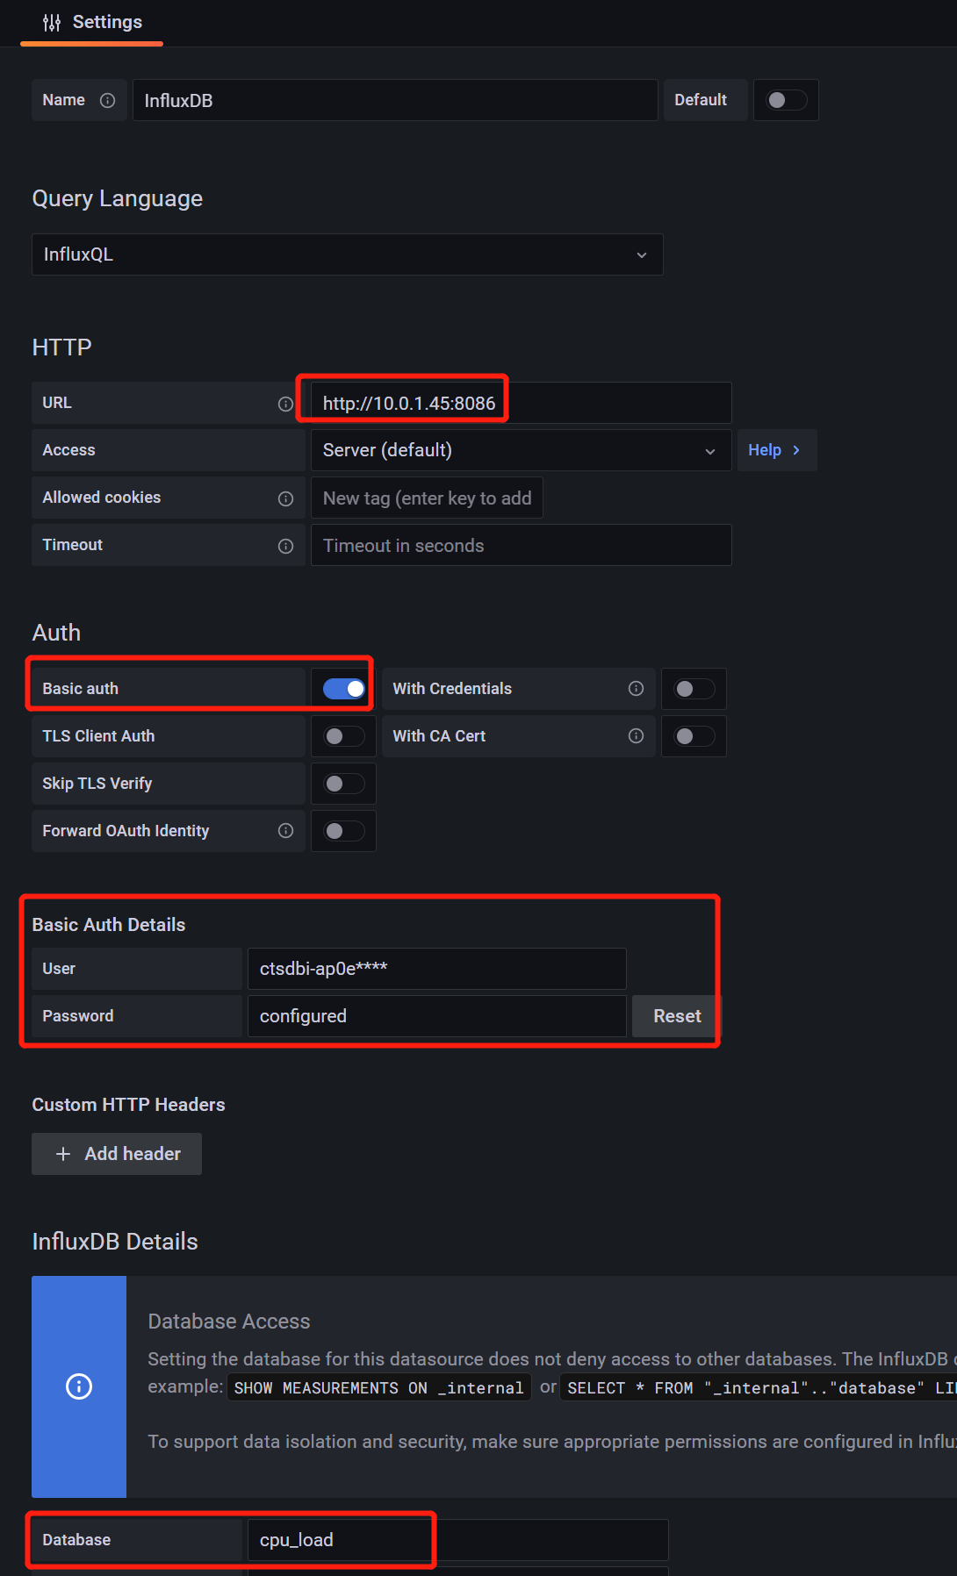Enable the With CA Cert toggle
This screenshot has width=957, height=1576.
(x=694, y=736)
